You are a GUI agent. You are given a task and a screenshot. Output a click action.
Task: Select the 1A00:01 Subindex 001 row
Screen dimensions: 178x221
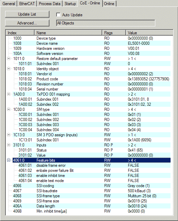coord(94,99)
